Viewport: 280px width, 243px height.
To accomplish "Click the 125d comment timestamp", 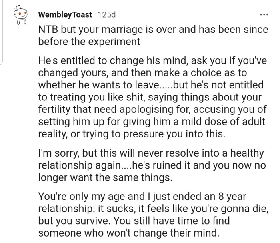I will (x=106, y=15).
